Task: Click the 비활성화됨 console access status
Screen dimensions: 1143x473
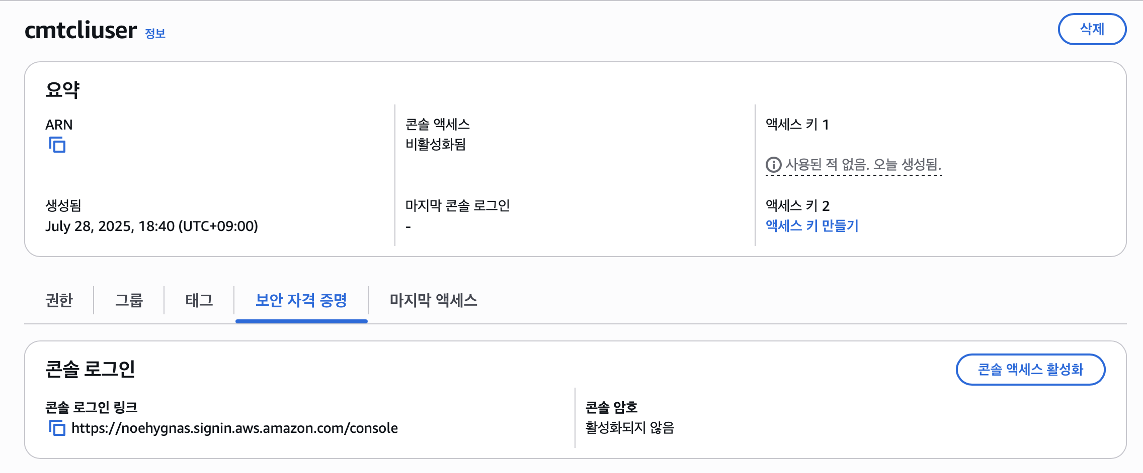Action: tap(436, 145)
